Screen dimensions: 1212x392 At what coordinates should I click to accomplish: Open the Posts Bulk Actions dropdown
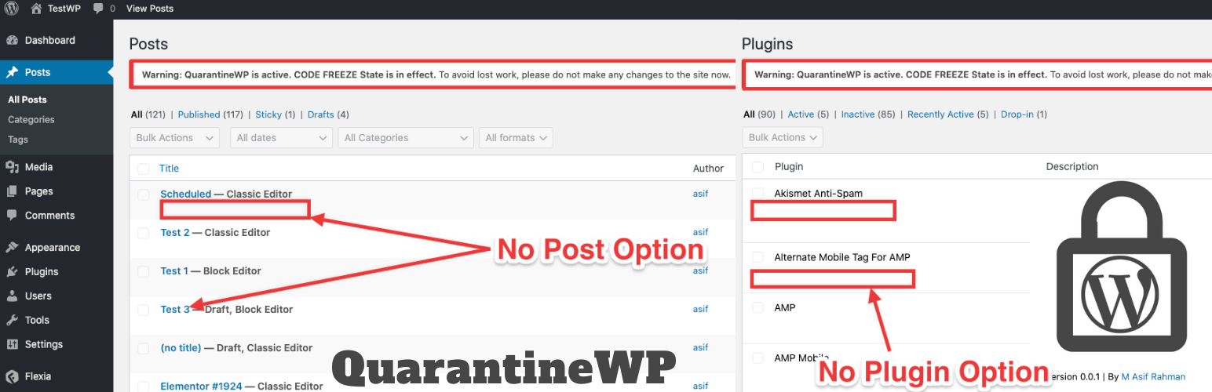click(x=174, y=138)
